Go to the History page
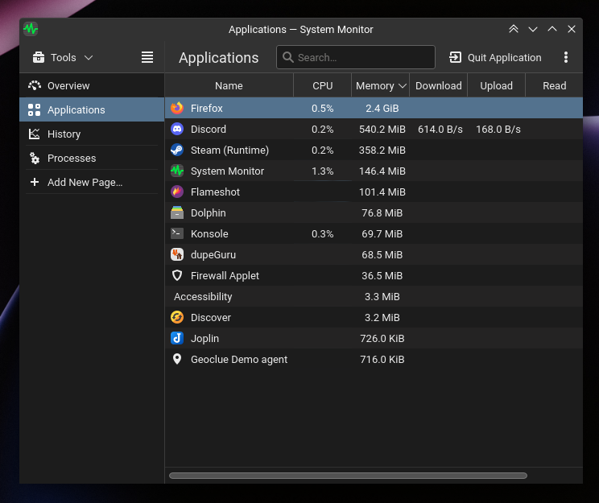The image size is (599, 503). pos(92,134)
